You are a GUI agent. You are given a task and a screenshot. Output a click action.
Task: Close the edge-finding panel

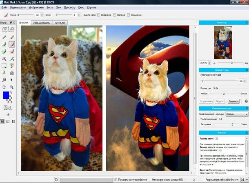coord(247,70)
